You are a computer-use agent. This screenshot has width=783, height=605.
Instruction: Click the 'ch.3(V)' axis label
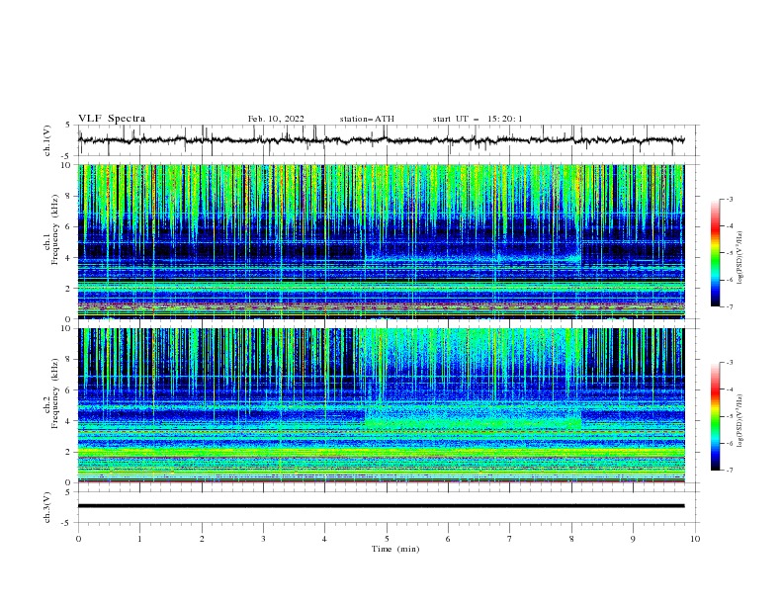pyautogui.click(x=47, y=507)
